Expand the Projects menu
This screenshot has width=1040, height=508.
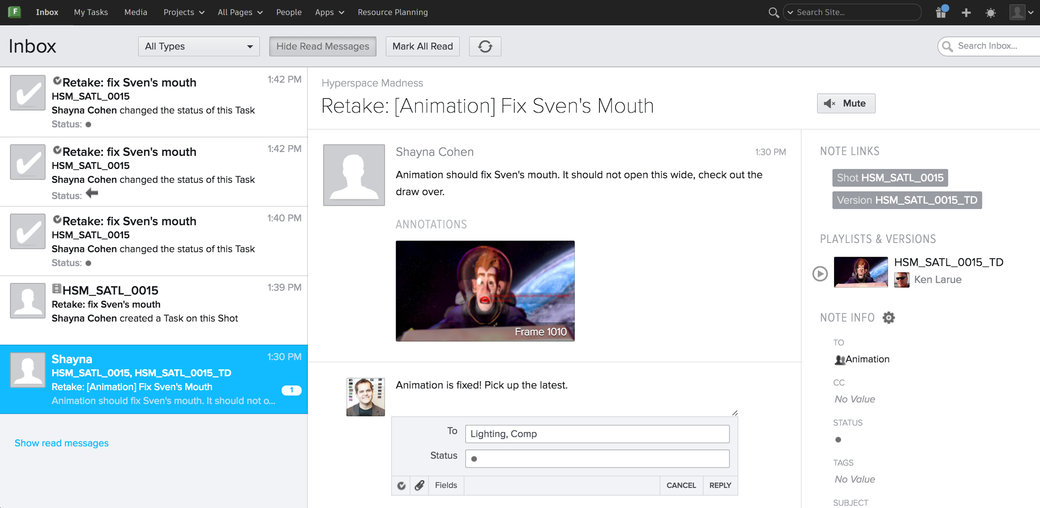pyautogui.click(x=183, y=12)
